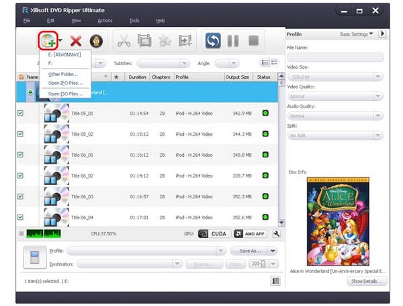Click the red X remove button
Image resolution: width=403 pixels, height=306 pixels.
pos(77,40)
